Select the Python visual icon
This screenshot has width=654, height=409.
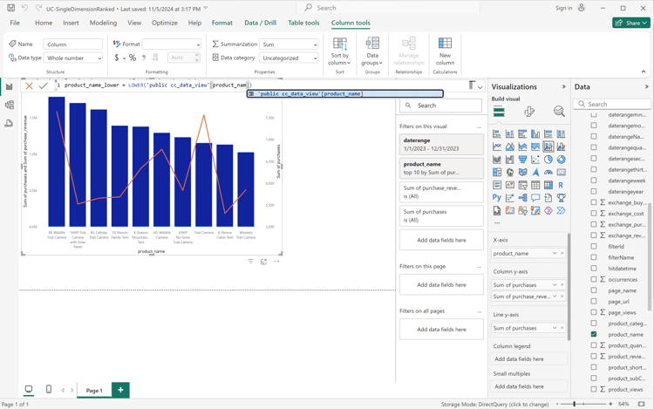click(497, 198)
